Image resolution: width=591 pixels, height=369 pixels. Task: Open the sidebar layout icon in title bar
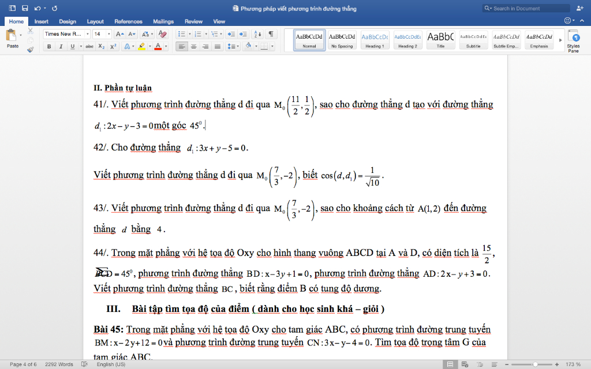click(12, 8)
